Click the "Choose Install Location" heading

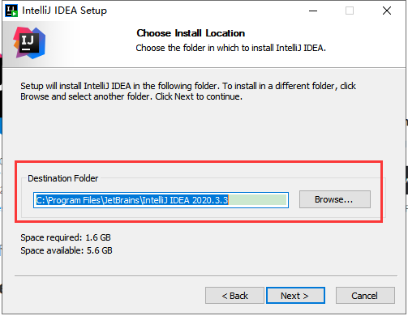coord(191,33)
